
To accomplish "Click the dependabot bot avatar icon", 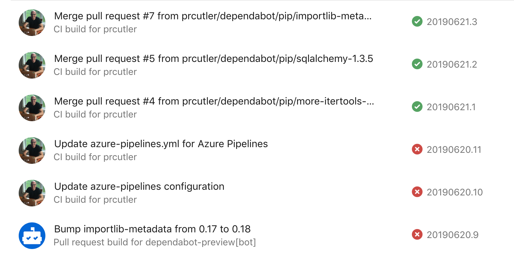I will click(32, 235).
